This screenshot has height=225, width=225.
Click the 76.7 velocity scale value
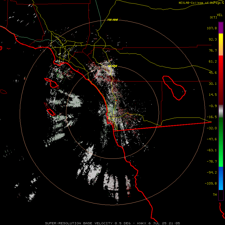(213, 50)
